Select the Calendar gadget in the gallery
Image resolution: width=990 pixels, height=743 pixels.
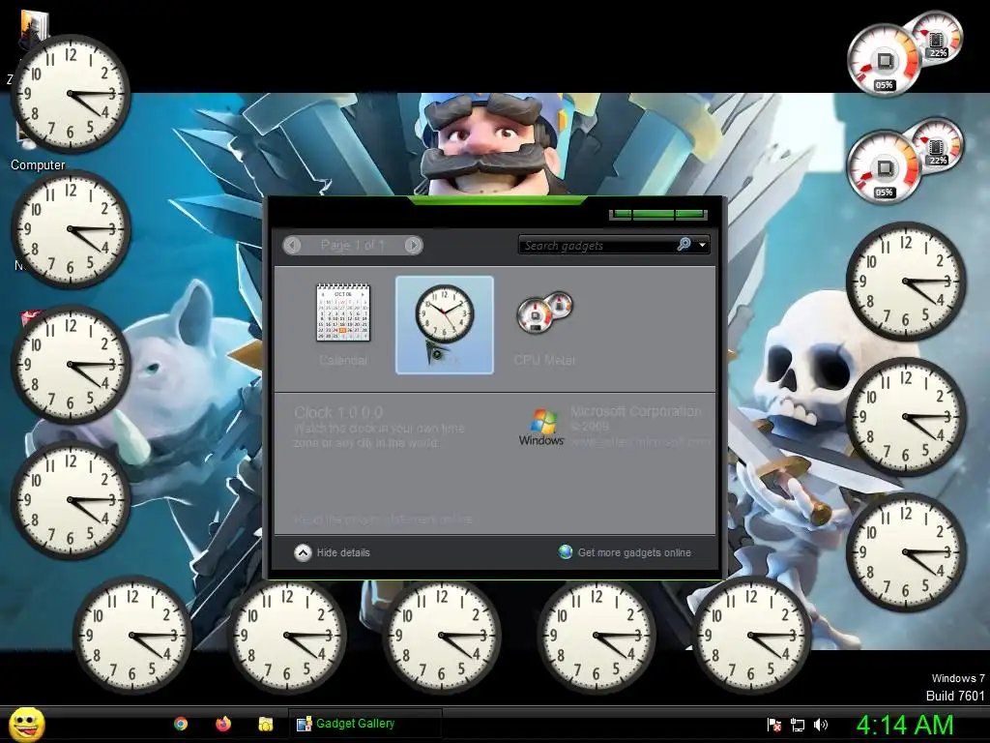343,325
